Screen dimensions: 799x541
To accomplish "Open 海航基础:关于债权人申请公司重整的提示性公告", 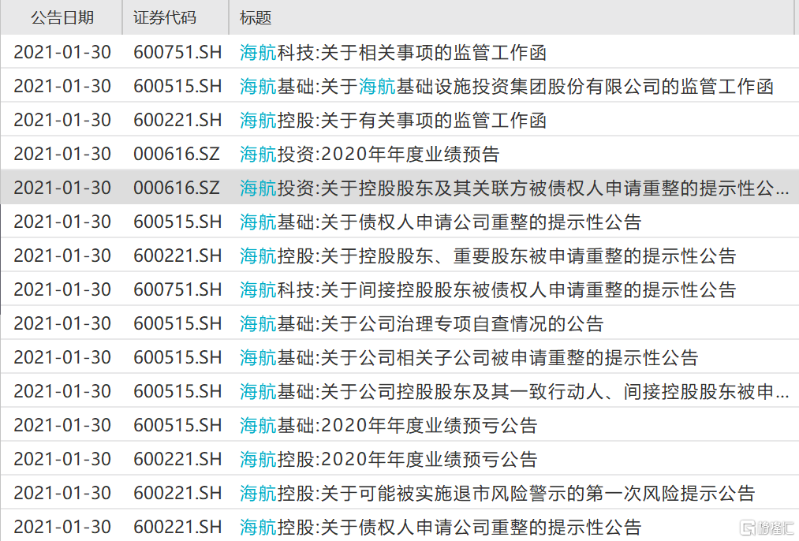I will click(x=440, y=222).
